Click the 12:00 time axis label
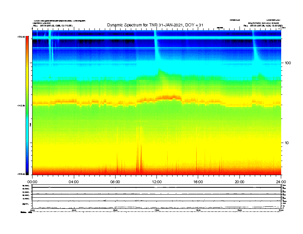303x234 pixels. coord(157,182)
